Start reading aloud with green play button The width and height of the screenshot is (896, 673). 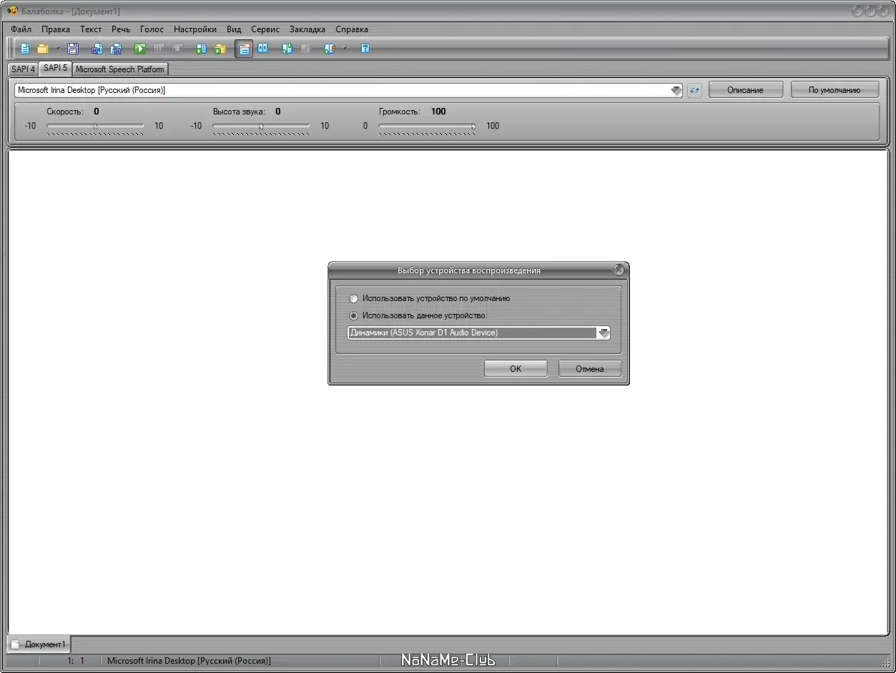coord(140,49)
